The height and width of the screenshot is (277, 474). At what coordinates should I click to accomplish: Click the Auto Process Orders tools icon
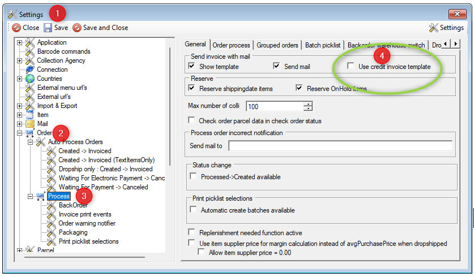coord(41,142)
